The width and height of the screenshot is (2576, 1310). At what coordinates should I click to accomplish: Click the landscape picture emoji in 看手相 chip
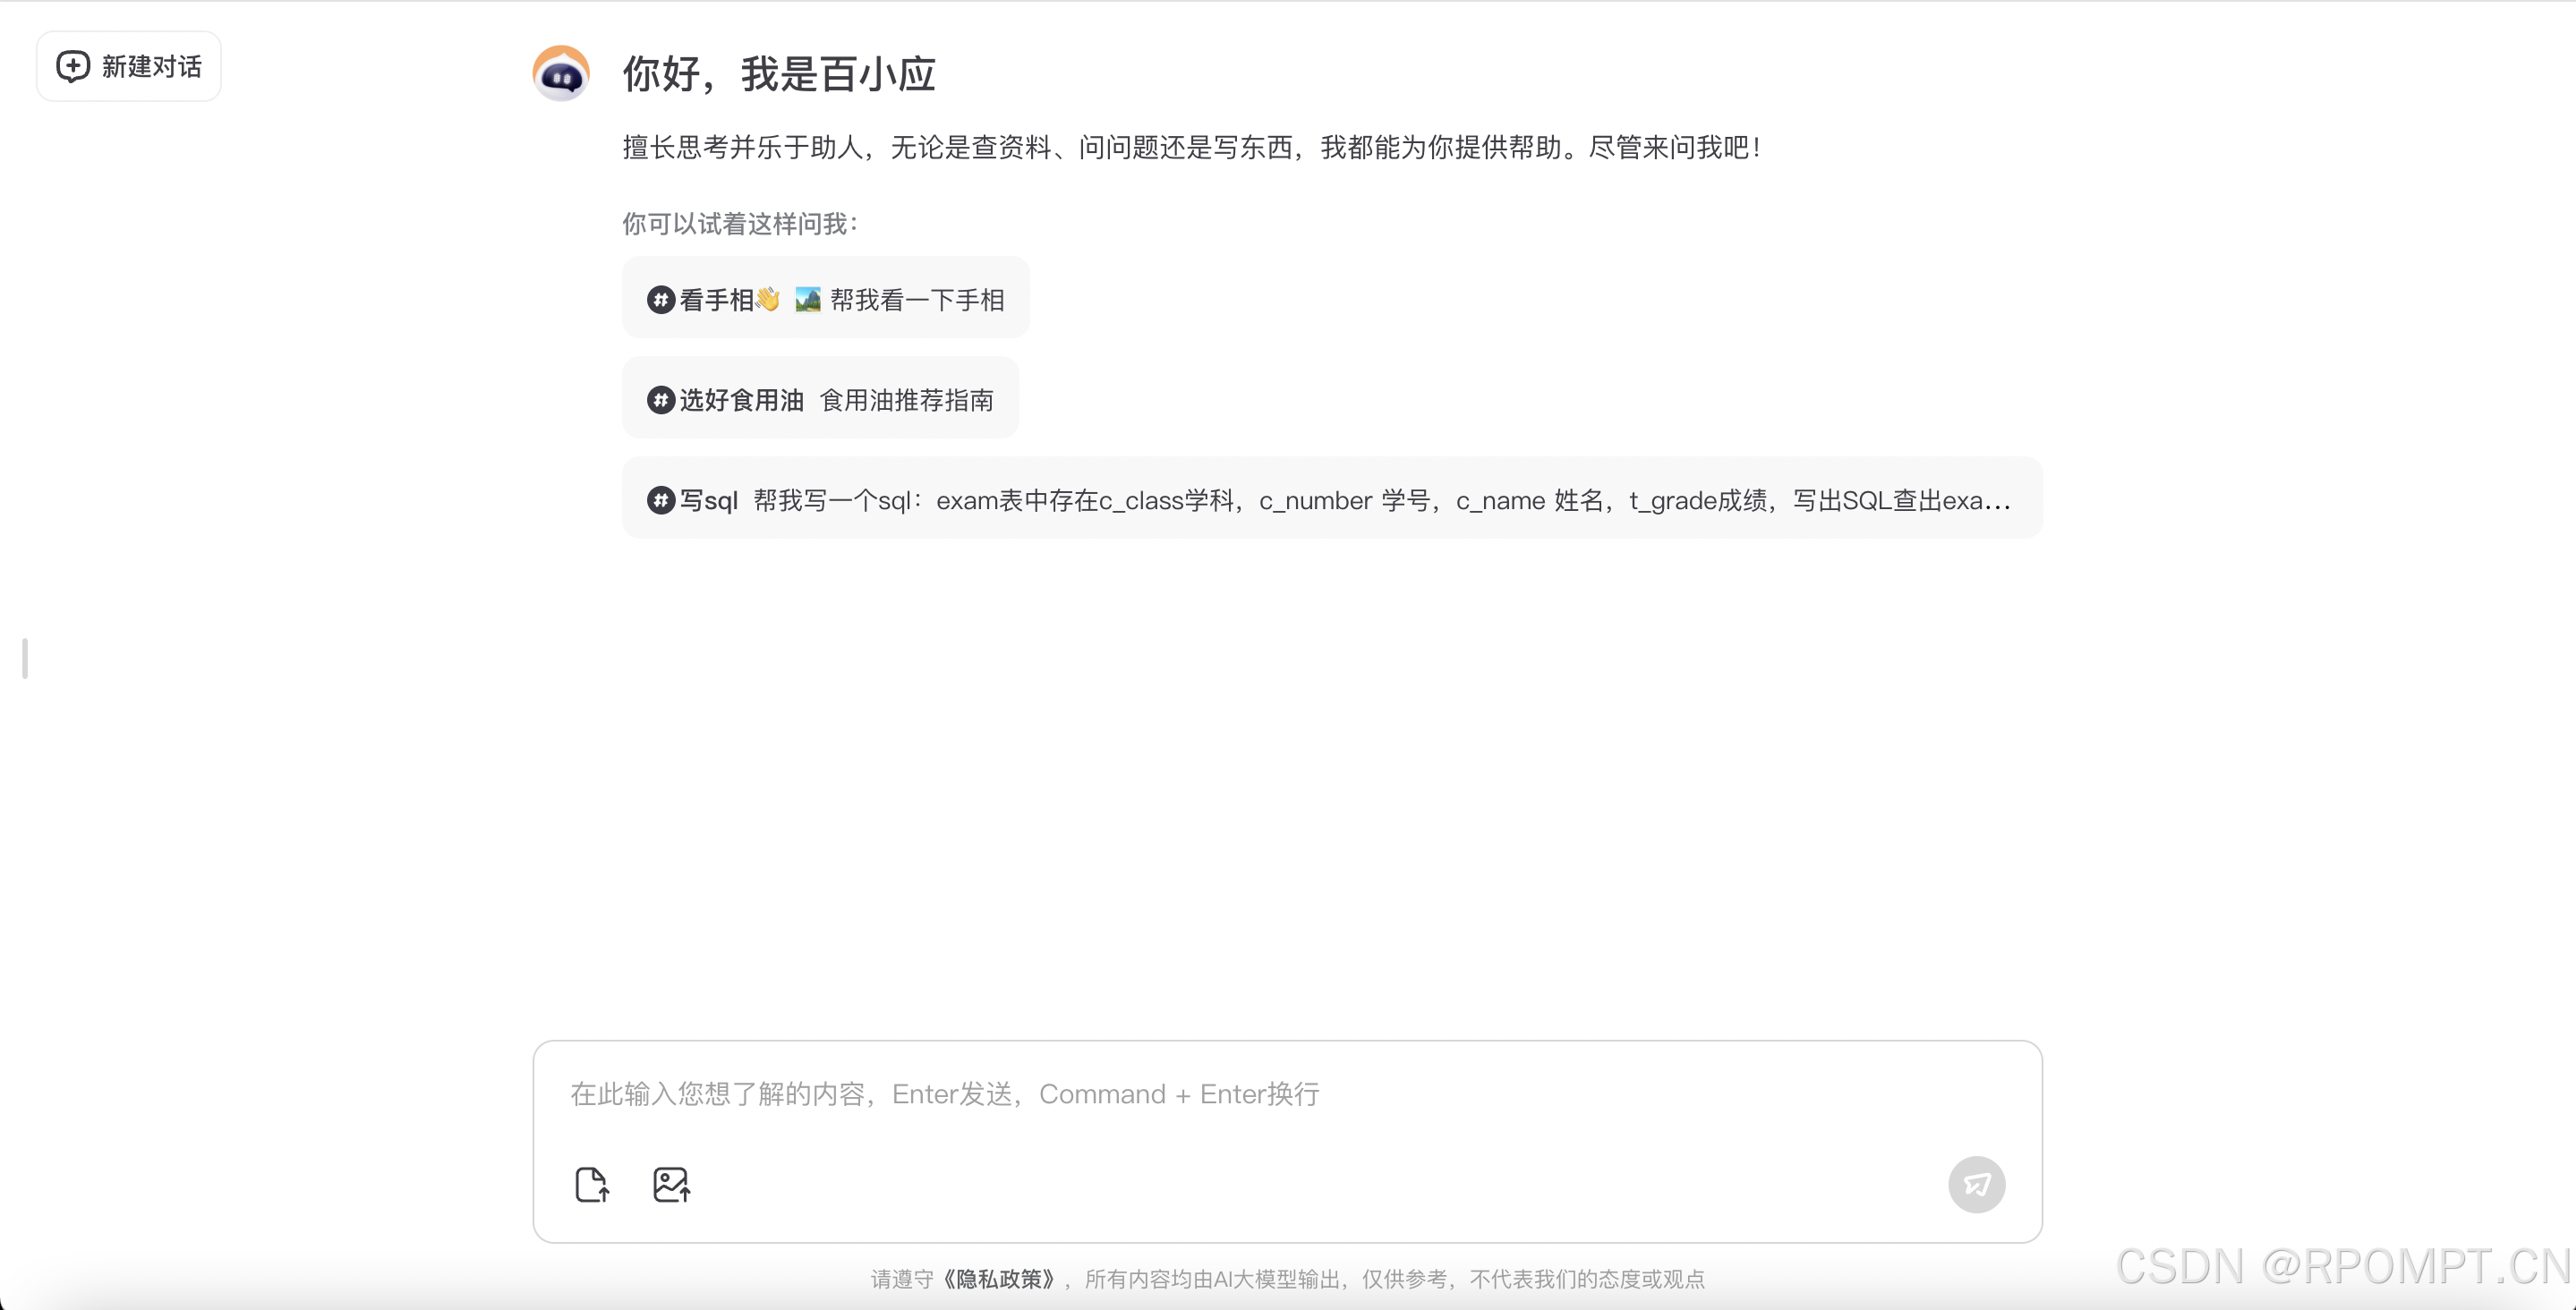[808, 299]
